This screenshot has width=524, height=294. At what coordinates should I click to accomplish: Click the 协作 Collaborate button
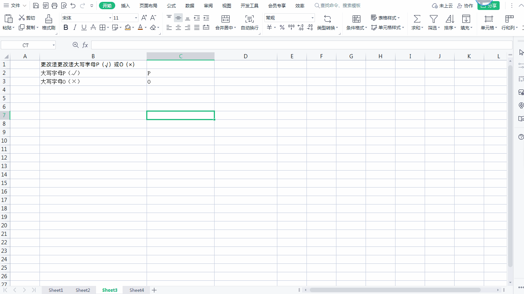pos(465,6)
